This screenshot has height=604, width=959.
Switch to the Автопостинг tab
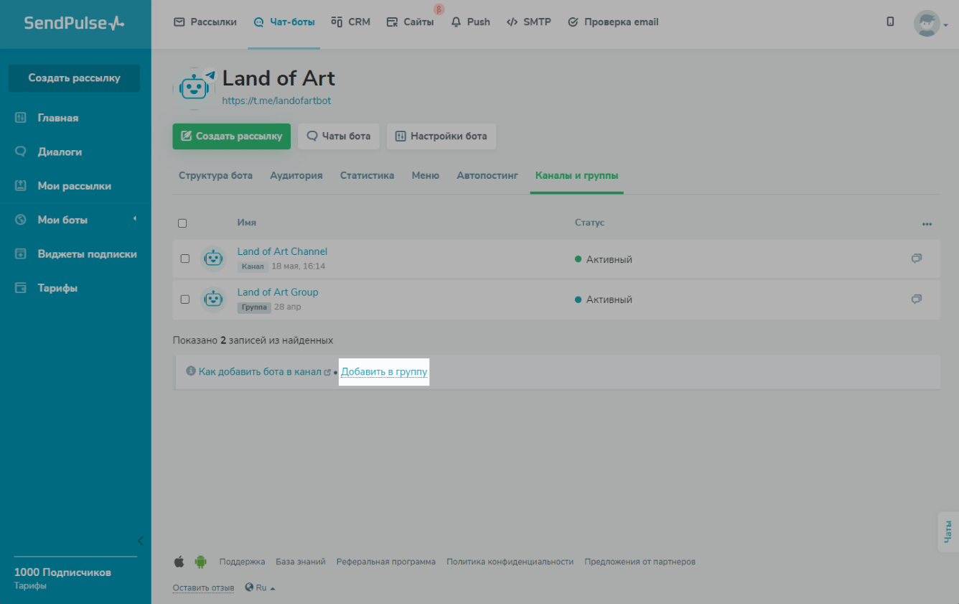tap(487, 175)
